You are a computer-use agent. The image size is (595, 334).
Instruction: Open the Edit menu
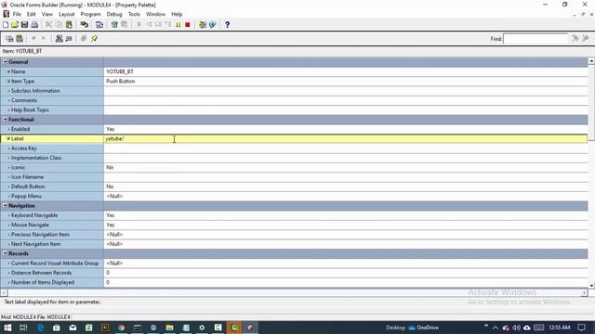click(31, 14)
